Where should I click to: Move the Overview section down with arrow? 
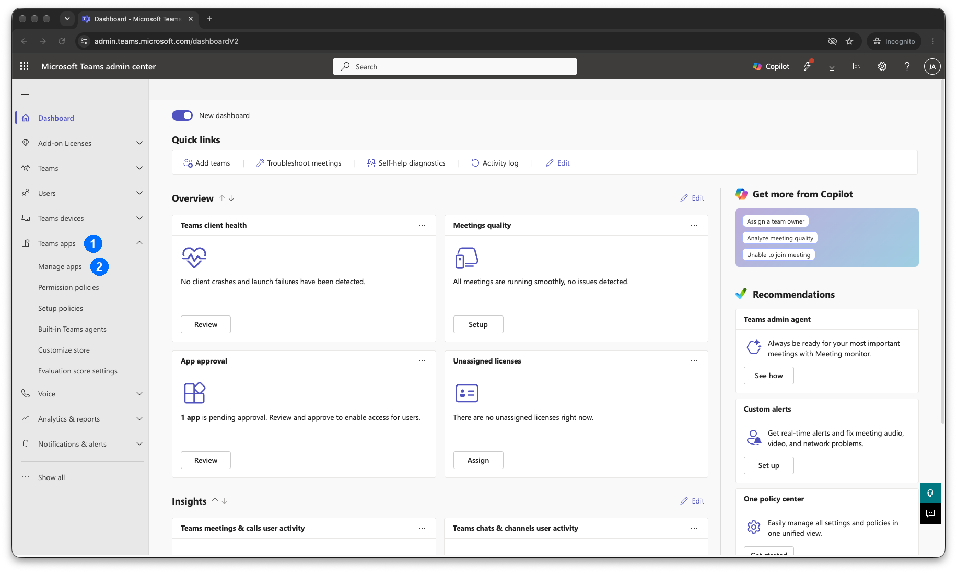[x=231, y=198]
